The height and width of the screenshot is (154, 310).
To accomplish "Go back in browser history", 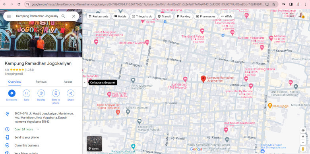I will 4,4.
